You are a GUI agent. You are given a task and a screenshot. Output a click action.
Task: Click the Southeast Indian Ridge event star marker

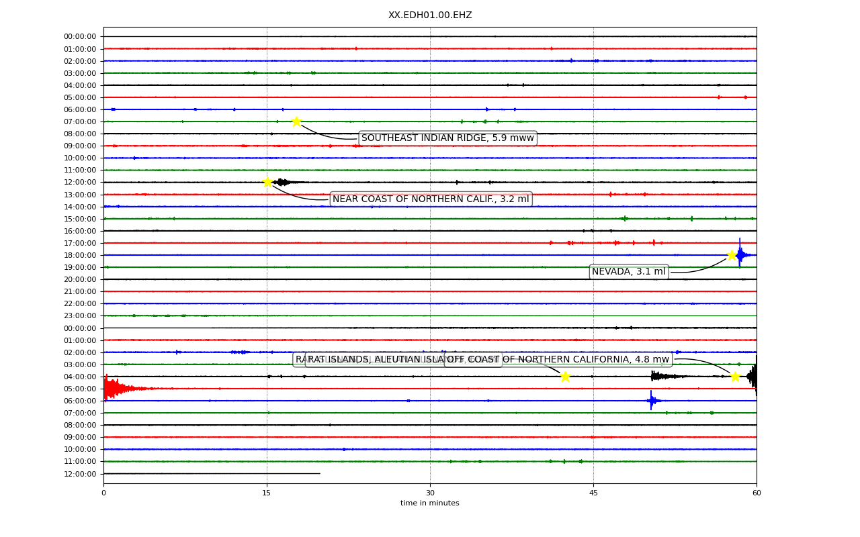[x=296, y=121]
